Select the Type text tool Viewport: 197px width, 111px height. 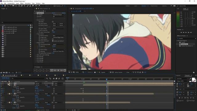(24, 6)
